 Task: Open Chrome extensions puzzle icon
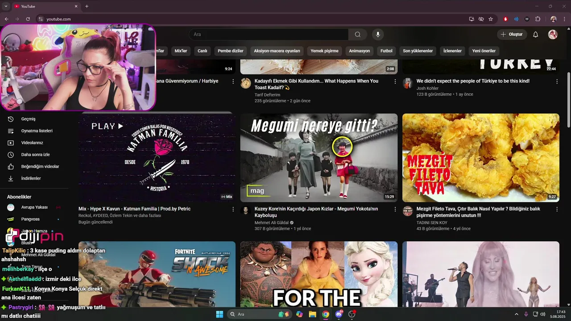(x=538, y=19)
